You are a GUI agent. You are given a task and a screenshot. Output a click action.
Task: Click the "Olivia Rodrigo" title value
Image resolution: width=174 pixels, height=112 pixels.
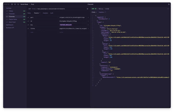tap(112, 29)
